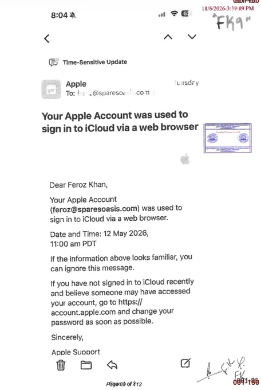Tap feroz@sparesoasis.com in message body
This screenshot has height=390, width=261.
tap(94, 209)
